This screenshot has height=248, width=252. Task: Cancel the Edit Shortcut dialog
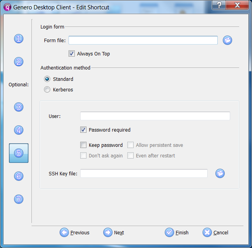215,233
